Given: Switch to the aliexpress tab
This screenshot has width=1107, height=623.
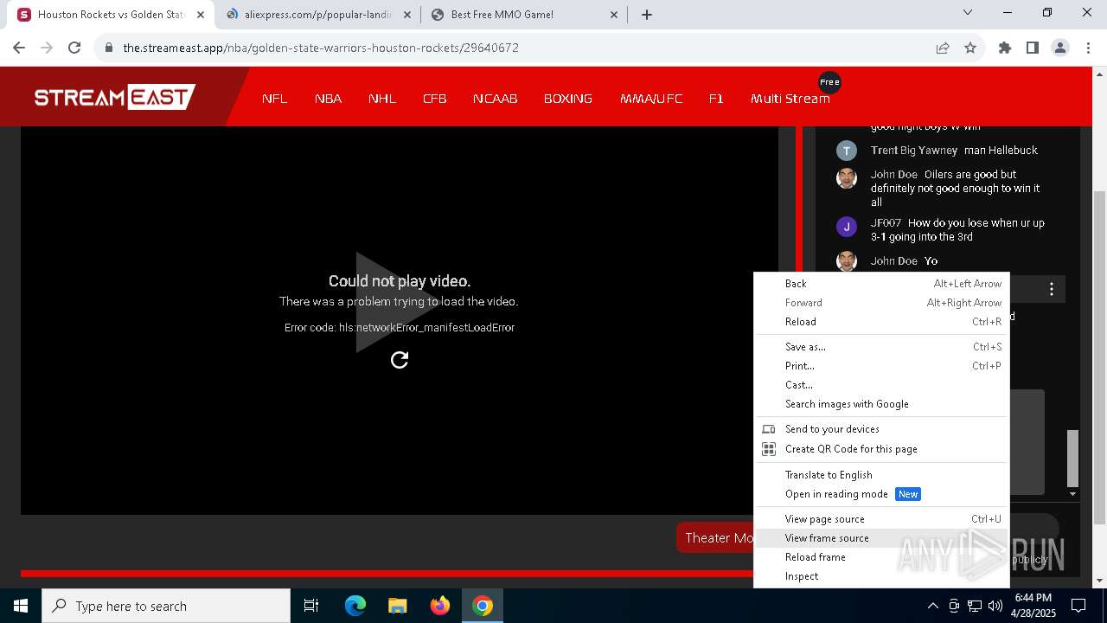Looking at the screenshot, I should click(317, 15).
